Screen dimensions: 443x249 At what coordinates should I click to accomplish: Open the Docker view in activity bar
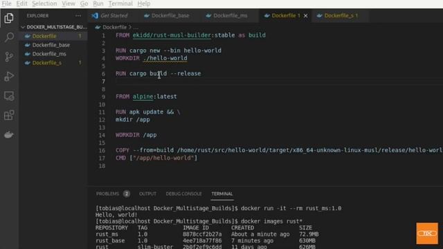point(9,135)
